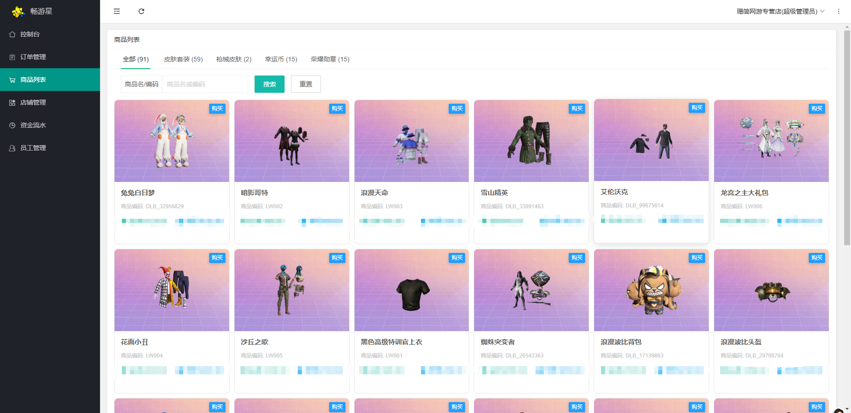This screenshot has height=413, width=851.
Task: Open the 浪漫波比头盔 product image
Action: 771,290
